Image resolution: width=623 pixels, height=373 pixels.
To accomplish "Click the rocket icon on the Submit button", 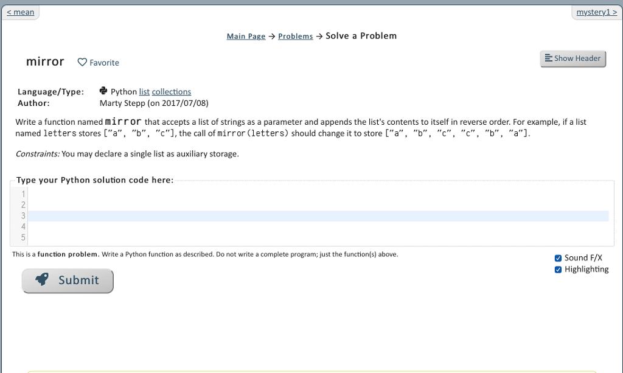I will coord(42,279).
